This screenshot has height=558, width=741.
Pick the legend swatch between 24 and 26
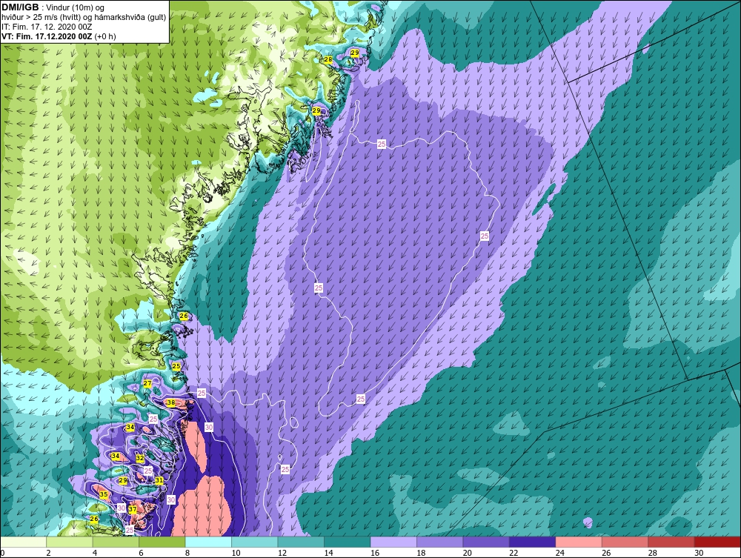coord(579,542)
